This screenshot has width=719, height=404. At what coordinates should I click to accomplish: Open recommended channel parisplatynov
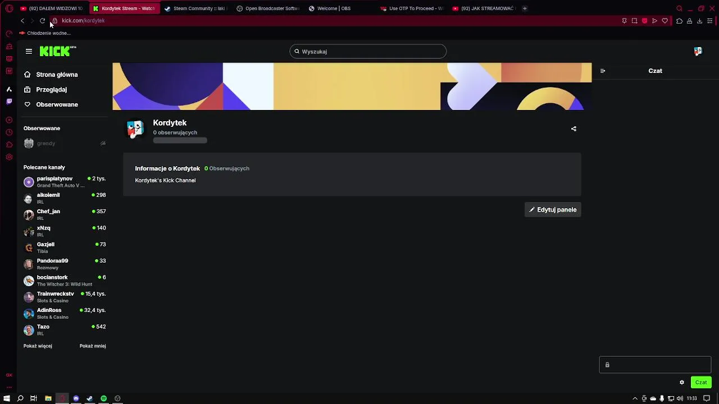point(65,182)
